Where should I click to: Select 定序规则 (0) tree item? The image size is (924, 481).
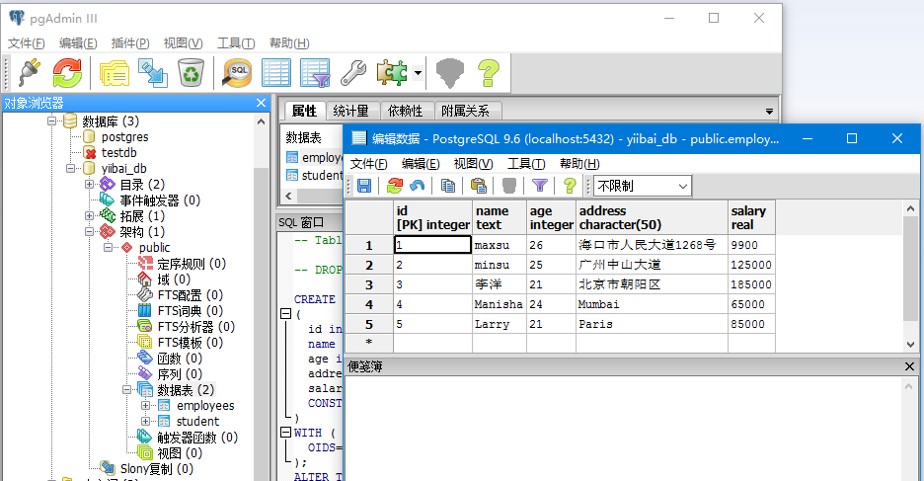[192, 264]
